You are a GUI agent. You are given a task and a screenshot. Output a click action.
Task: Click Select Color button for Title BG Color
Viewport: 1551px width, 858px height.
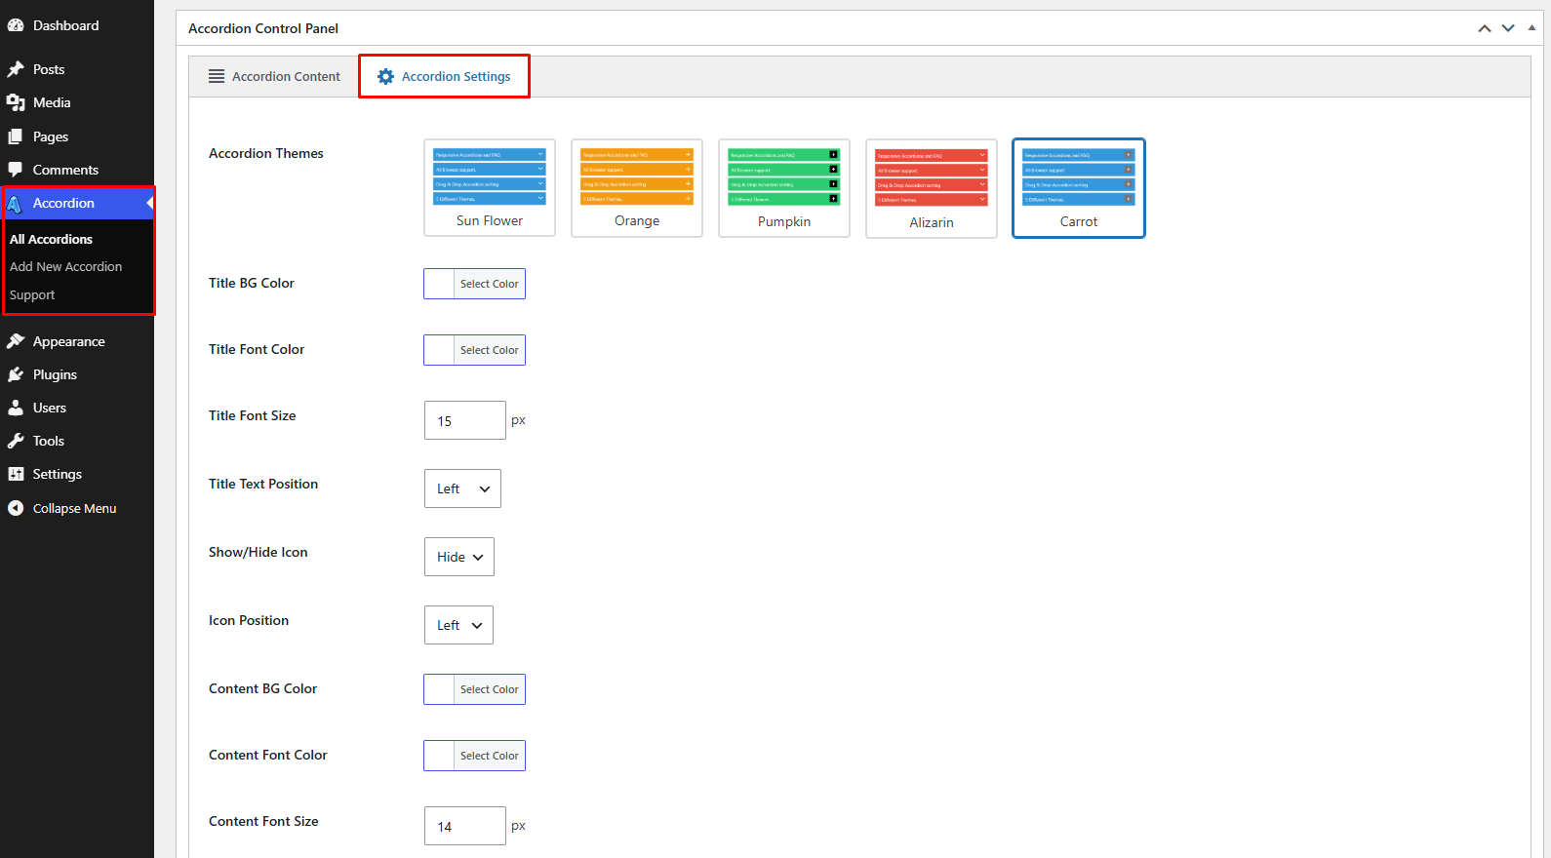pyautogui.click(x=490, y=284)
